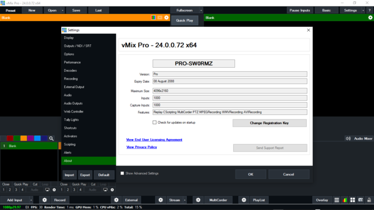Open the Recording settings tab

click(x=88, y=79)
